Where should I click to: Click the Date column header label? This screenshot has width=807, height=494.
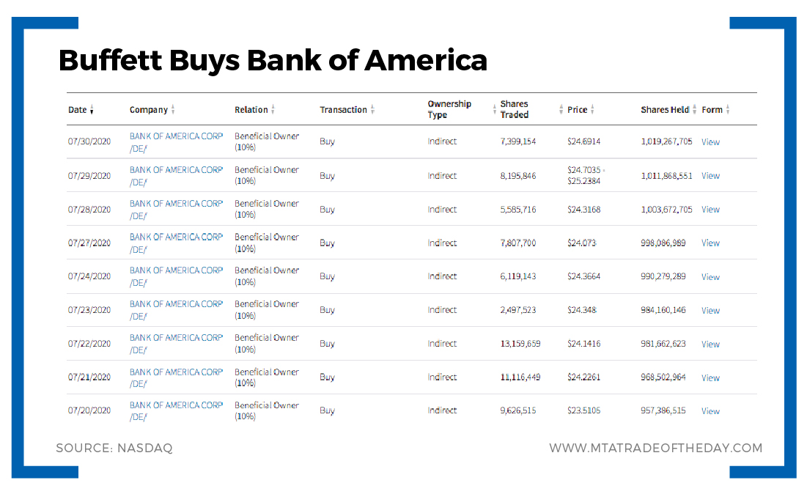click(77, 110)
